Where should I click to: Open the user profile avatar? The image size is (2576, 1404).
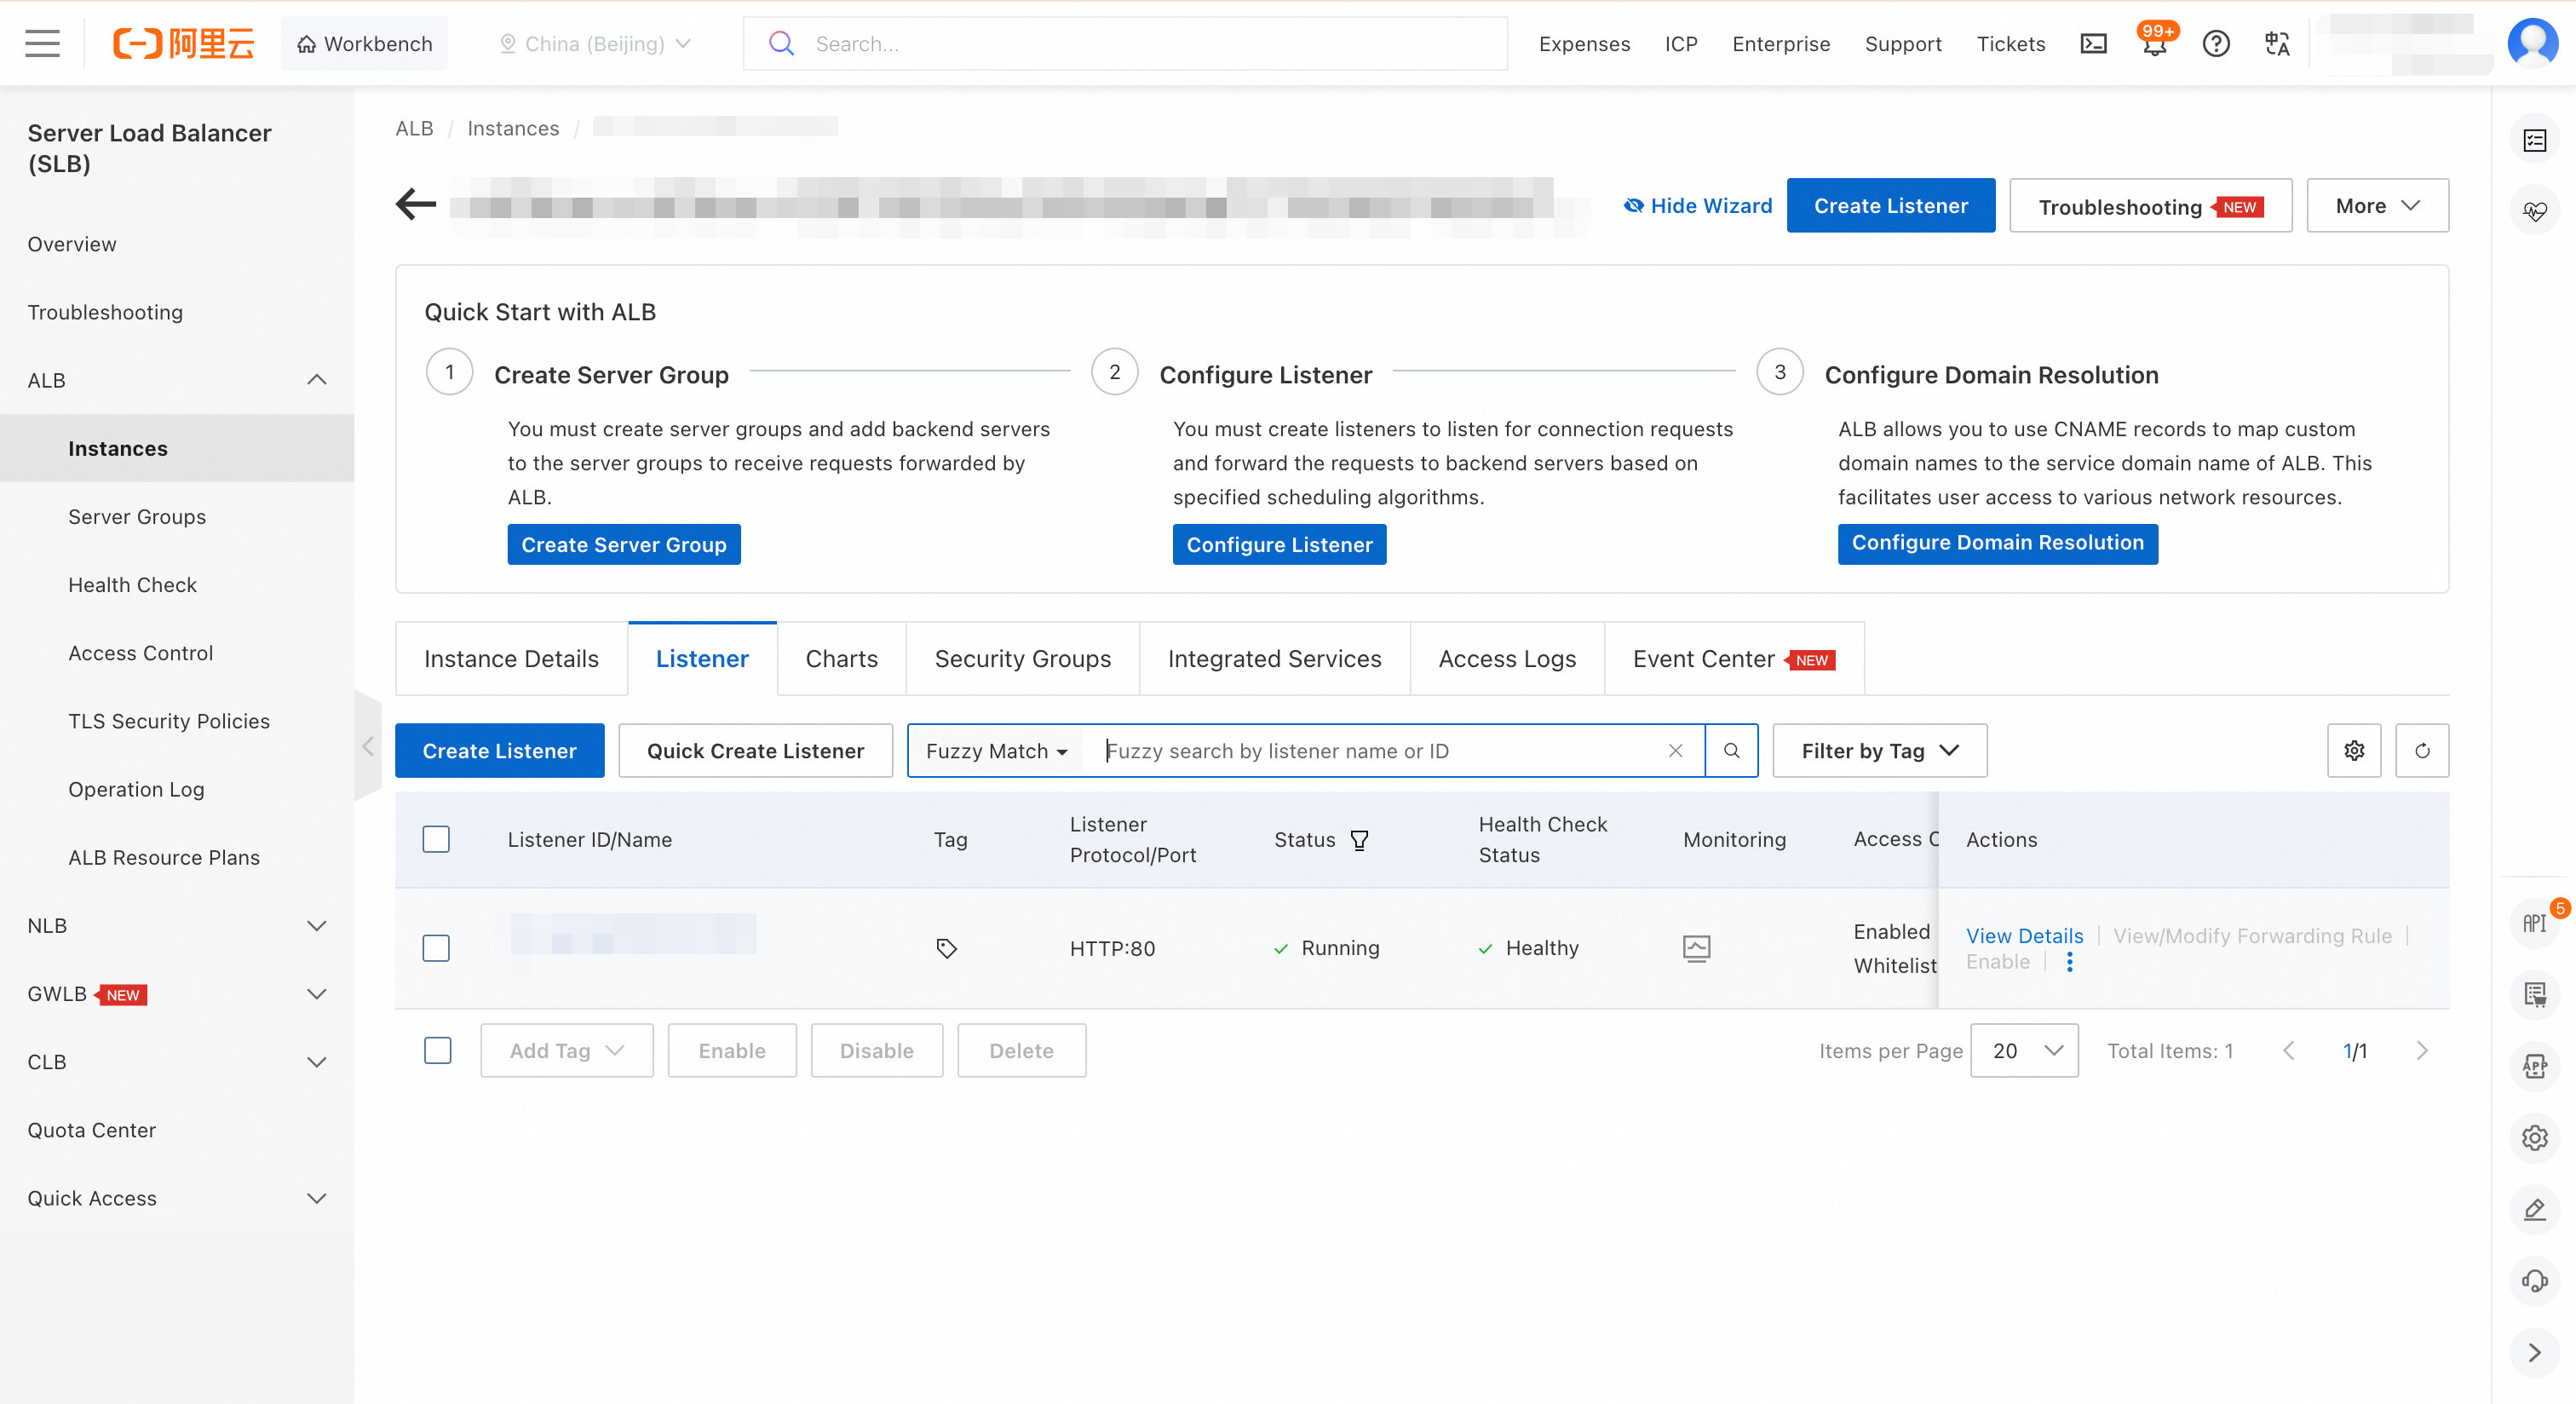2532,43
